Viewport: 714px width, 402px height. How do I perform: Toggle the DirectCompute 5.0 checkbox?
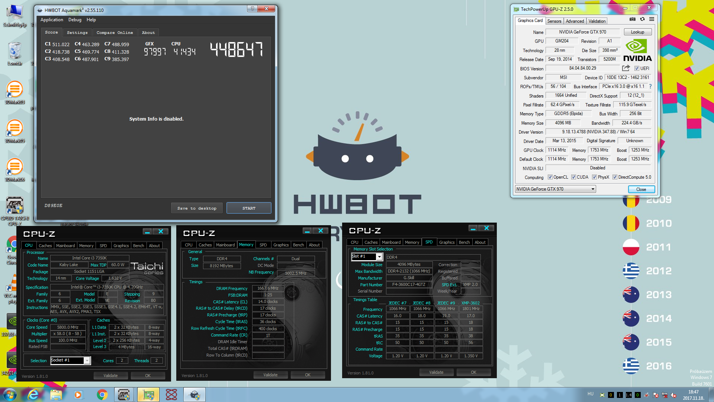tap(615, 177)
